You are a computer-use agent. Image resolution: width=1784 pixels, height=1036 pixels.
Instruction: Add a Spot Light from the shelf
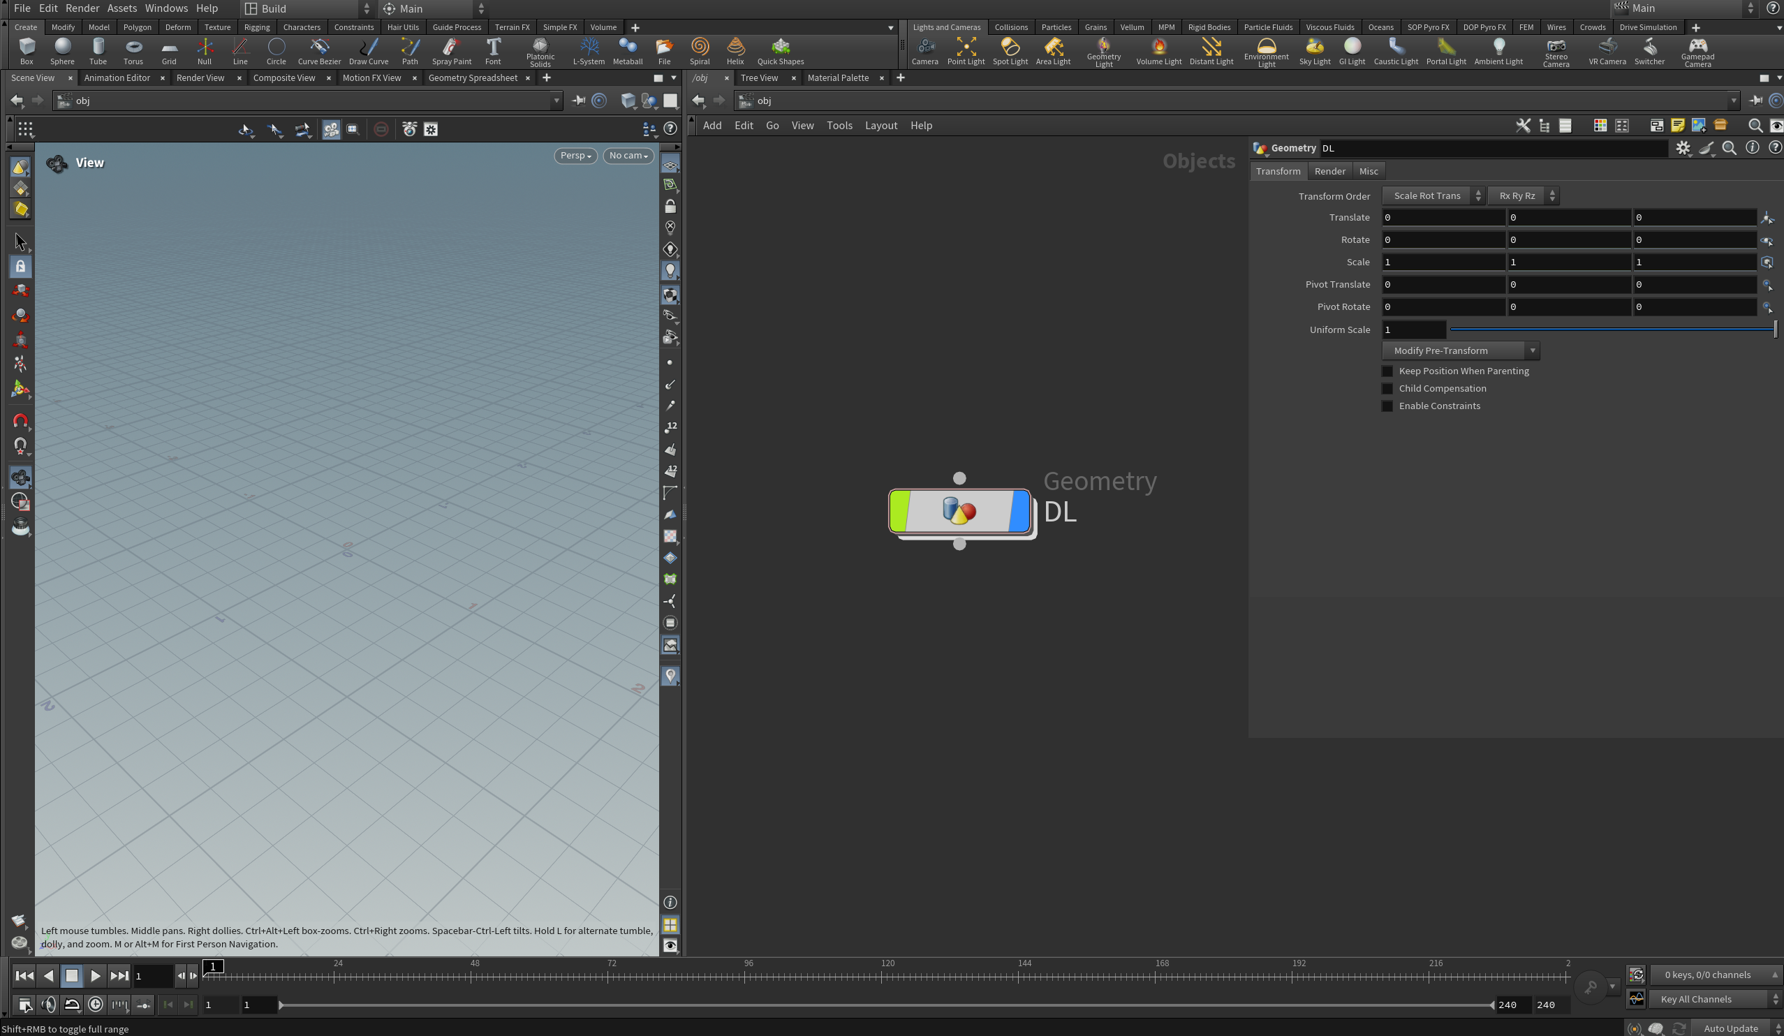pyautogui.click(x=1010, y=50)
